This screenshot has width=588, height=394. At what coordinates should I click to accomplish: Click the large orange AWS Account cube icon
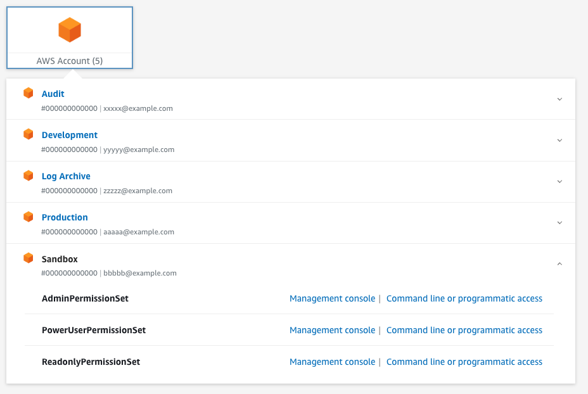(70, 30)
